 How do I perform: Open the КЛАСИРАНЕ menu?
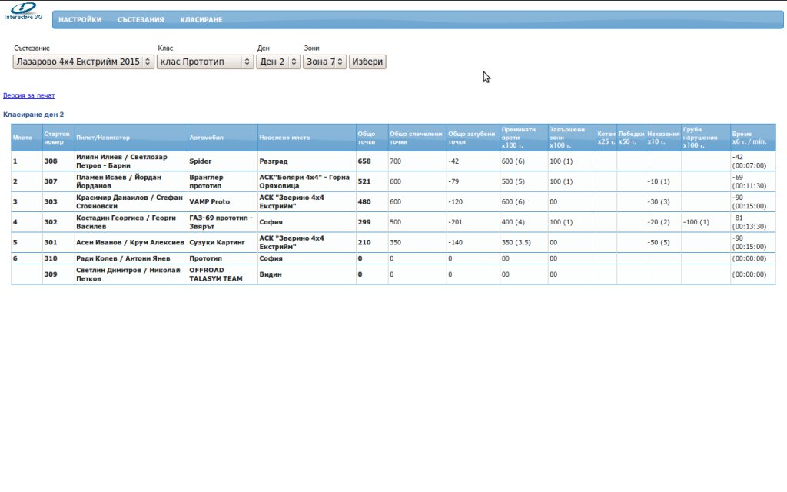click(x=201, y=20)
